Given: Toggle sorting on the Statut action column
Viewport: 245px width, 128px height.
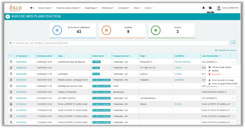Looking at the screenshot, I should point(100,56).
